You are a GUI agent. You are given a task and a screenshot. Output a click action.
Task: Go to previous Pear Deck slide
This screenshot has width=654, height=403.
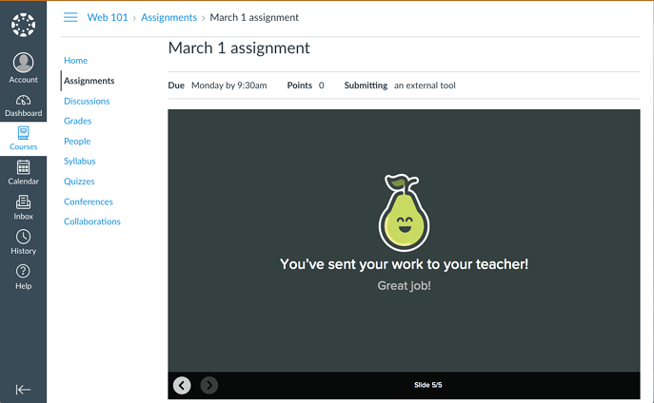pyautogui.click(x=182, y=385)
